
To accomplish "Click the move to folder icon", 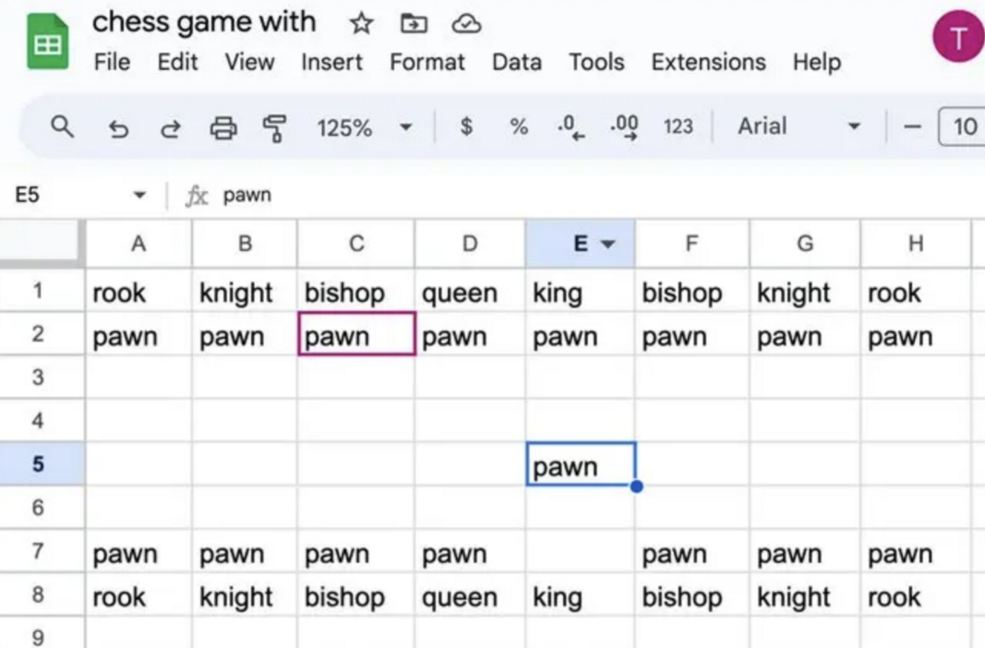I will pos(414,24).
